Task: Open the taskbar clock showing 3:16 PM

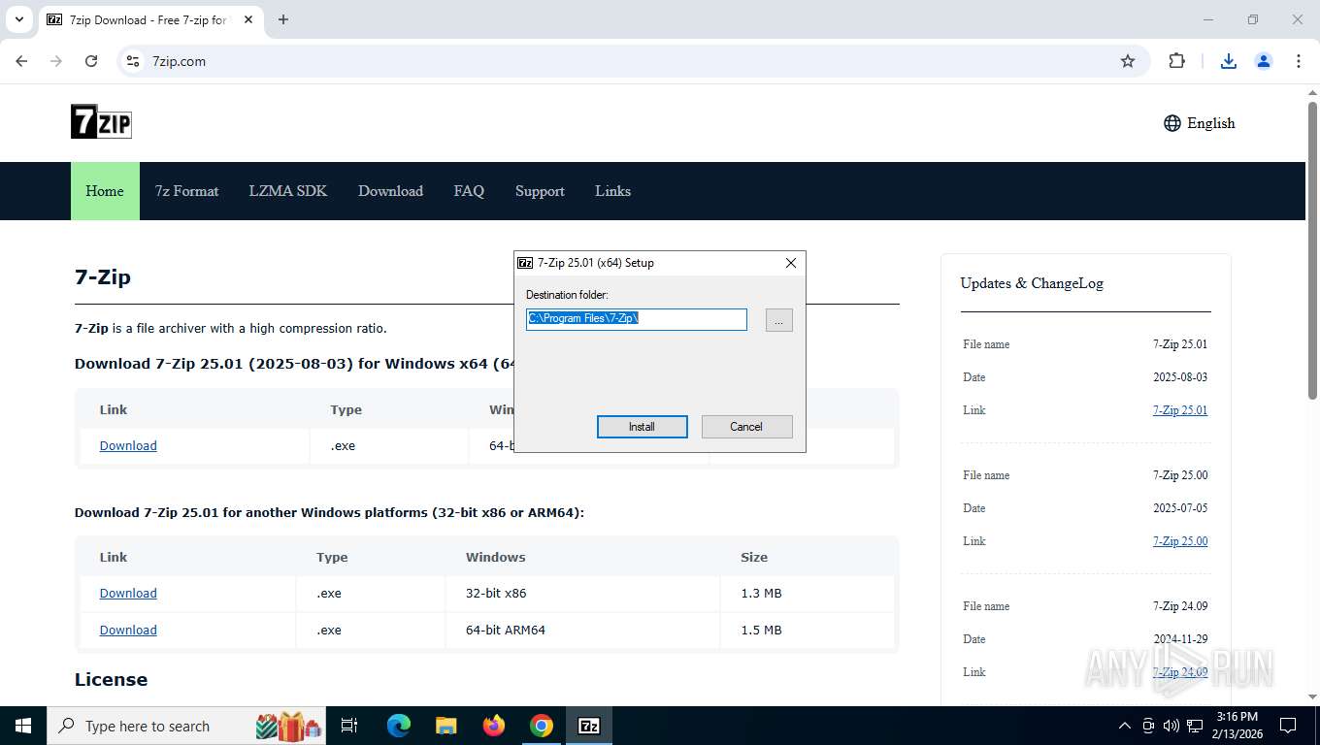Action: point(1237,726)
